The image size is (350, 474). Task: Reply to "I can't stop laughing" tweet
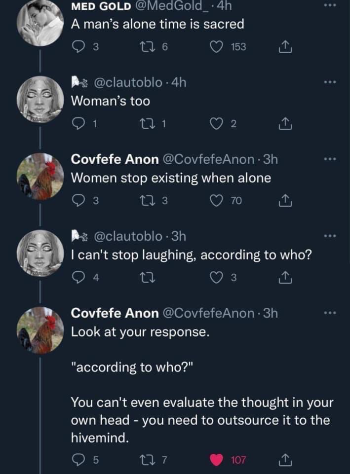point(78,278)
